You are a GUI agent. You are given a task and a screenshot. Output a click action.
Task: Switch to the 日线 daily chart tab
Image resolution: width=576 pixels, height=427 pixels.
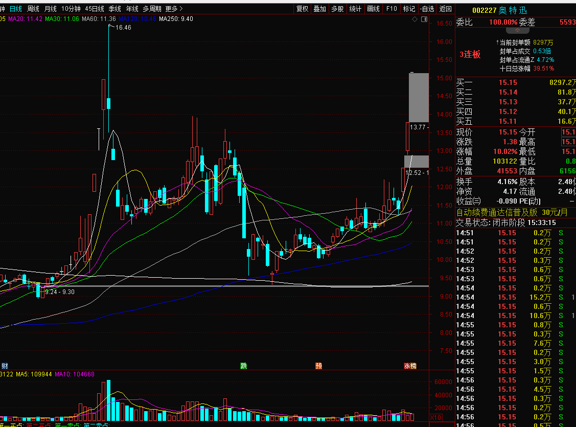tap(16, 9)
